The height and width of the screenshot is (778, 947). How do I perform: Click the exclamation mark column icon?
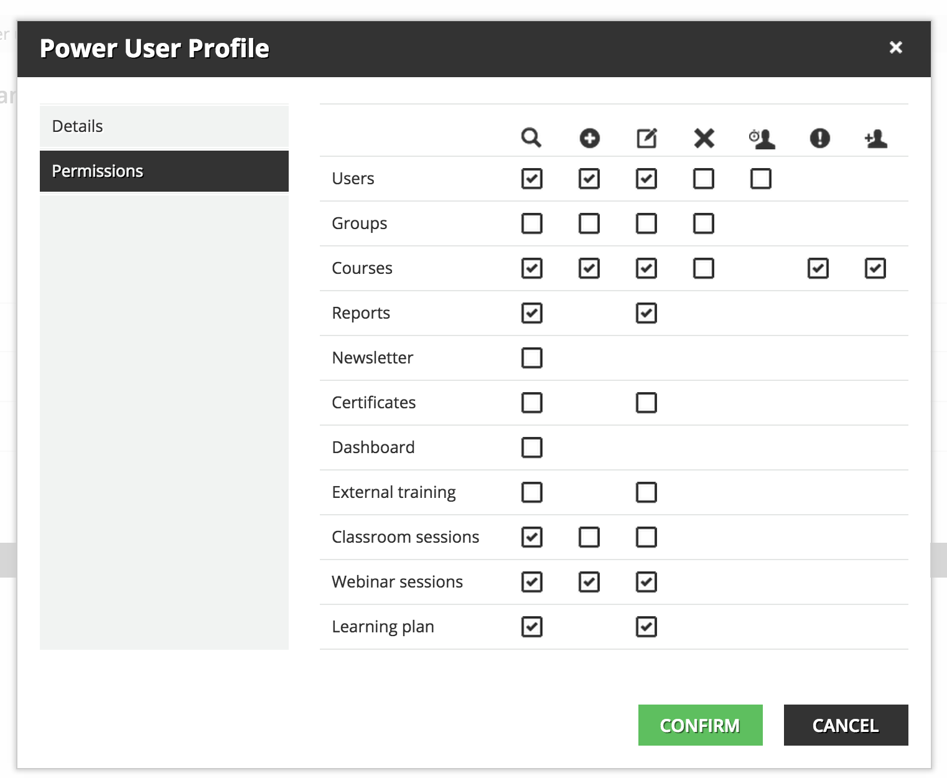tap(819, 138)
